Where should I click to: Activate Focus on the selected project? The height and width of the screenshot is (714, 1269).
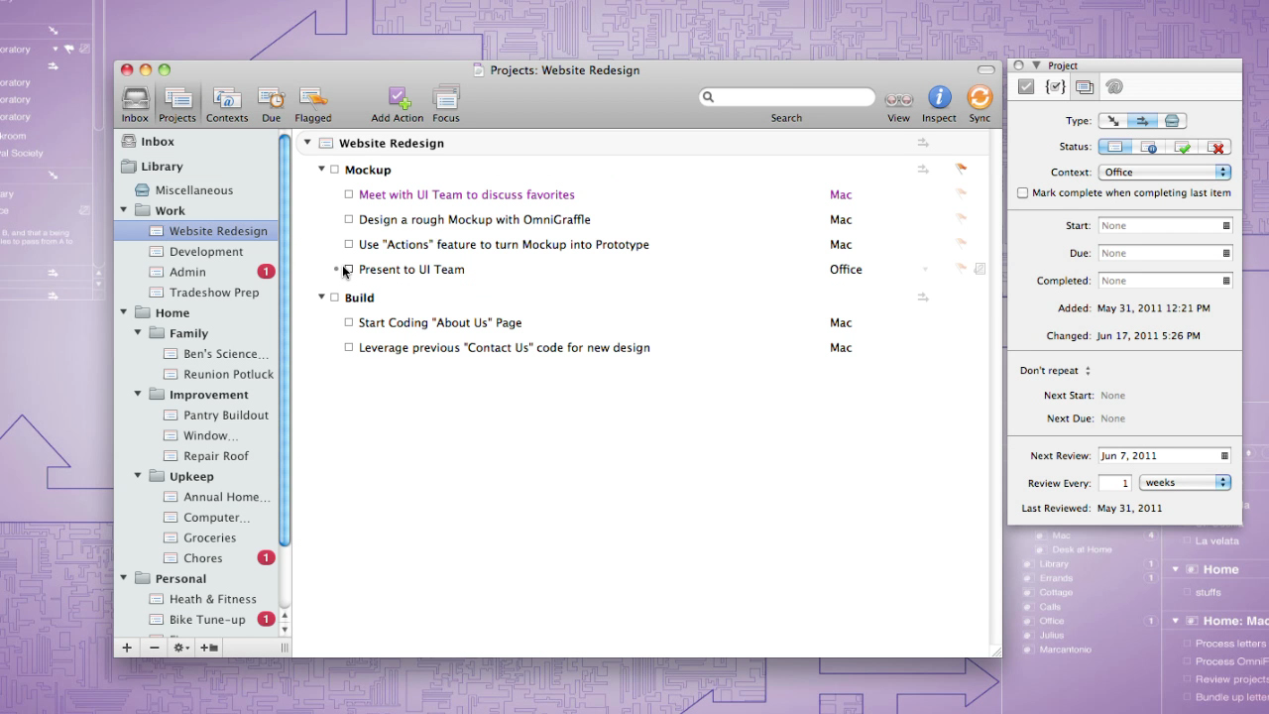pyautogui.click(x=446, y=103)
